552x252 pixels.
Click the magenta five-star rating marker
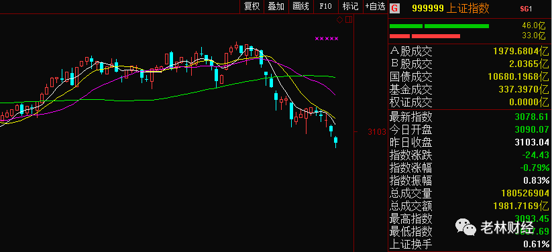327,38
